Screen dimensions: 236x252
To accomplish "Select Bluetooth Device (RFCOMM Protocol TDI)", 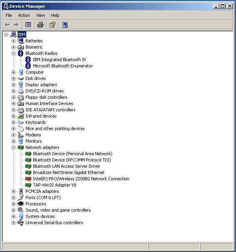I will (x=72, y=160).
